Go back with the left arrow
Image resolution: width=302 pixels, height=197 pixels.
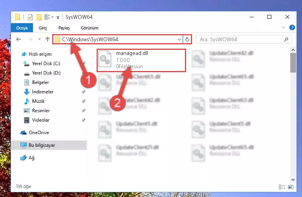[x=18, y=39]
